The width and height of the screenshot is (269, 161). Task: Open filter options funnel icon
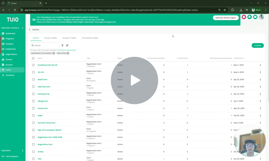(x=63, y=46)
